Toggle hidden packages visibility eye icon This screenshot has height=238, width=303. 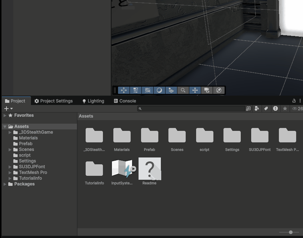[295, 109]
